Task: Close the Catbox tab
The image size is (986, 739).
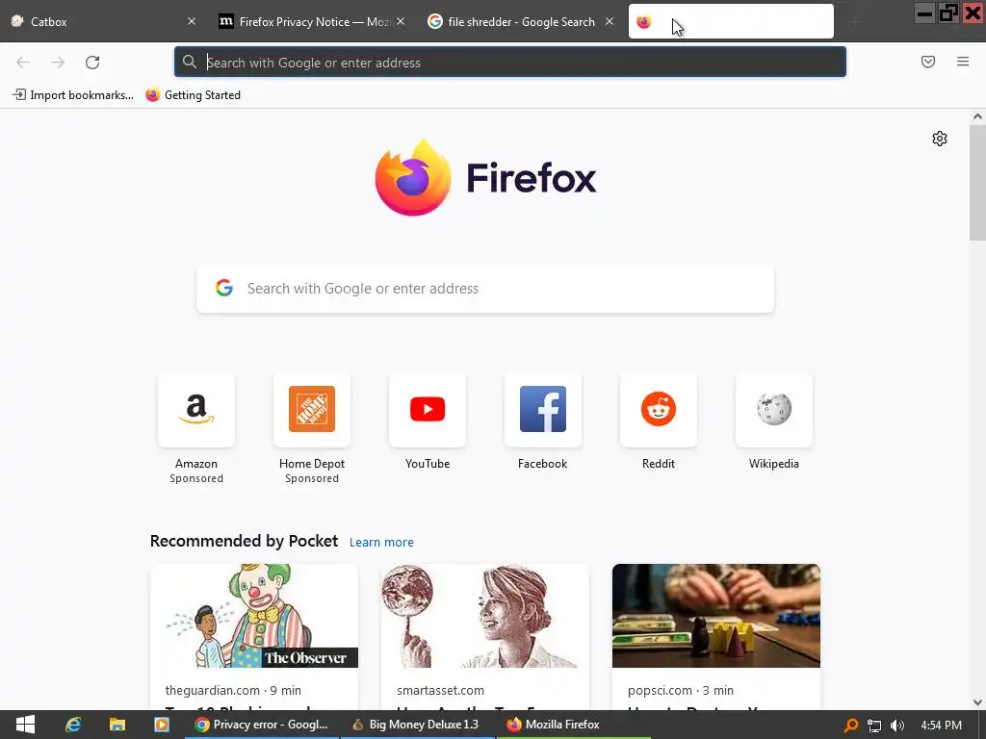Action: point(192,21)
